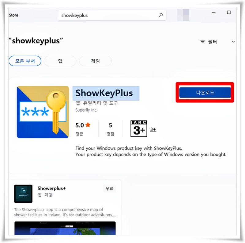Open the user profile avatar
This screenshot has width=245, height=243.
pyautogui.click(x=183, y=15)
